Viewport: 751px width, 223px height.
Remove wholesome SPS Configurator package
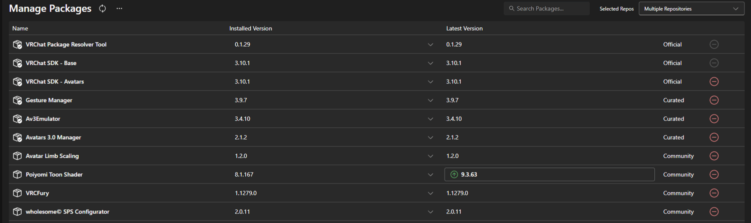point(714,211)
